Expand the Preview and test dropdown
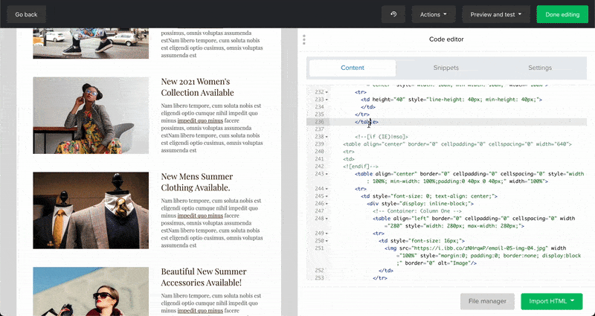This screenshot has height=316, width=595. pos(495,14)
